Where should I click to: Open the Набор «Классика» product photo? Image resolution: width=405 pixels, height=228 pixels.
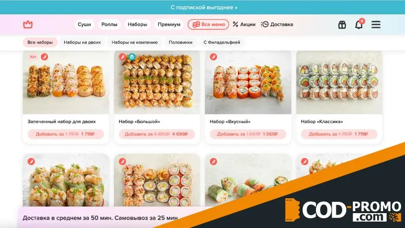(x=339, y=82)
